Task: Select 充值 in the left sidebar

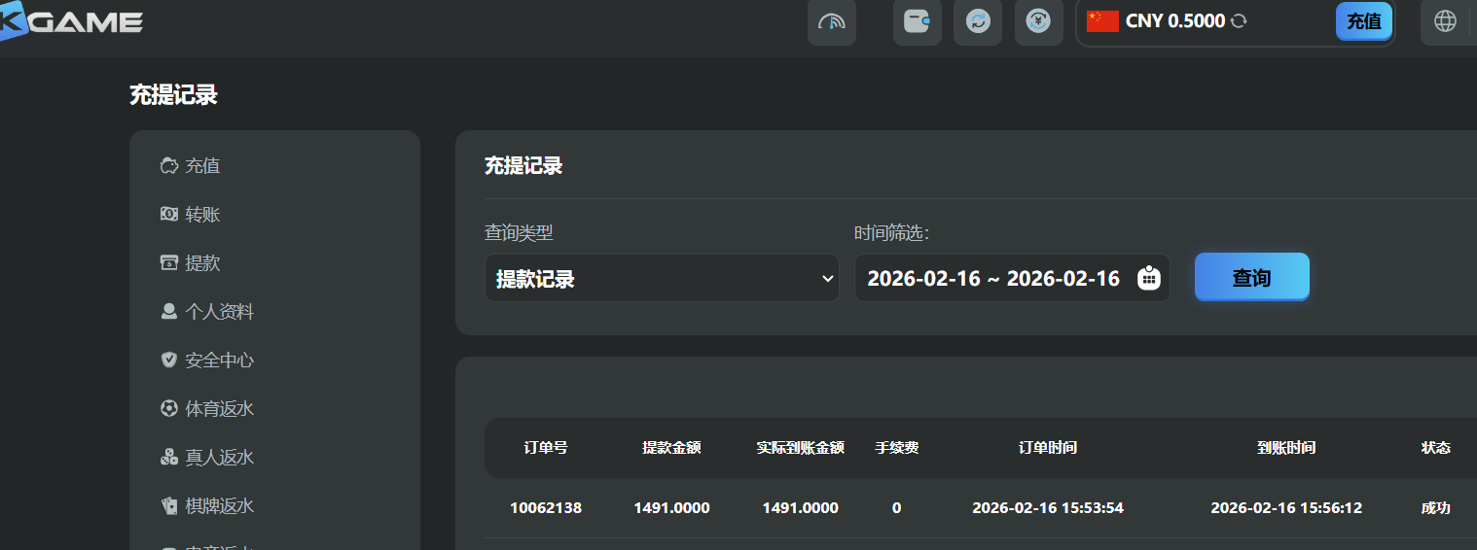Action: click(x=202, y=166)
